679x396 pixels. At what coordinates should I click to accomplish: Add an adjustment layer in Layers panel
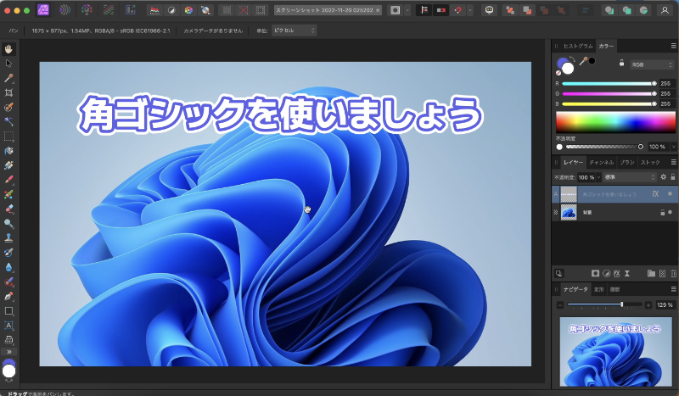tap(607, 274)
